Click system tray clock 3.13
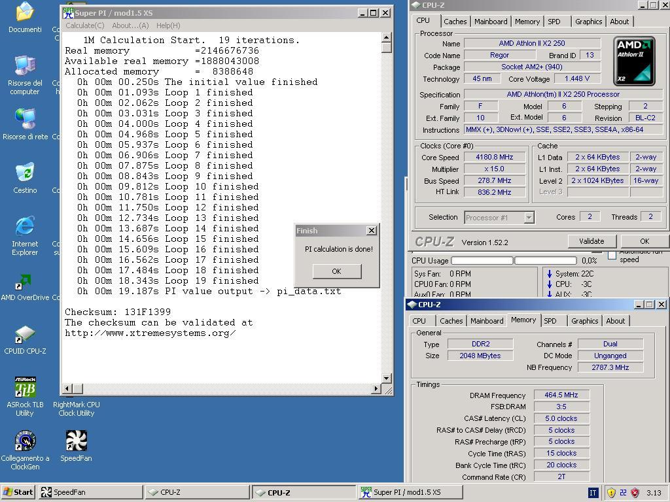Image resolution: width=670 pixels, height=502 pixels. click(654, 493)
